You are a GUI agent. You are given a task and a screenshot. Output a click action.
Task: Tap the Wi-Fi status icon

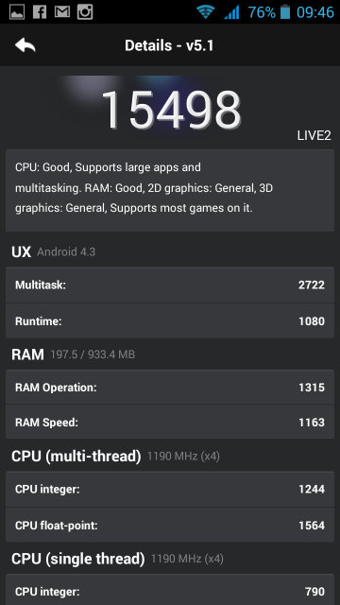tap(206, 12)
